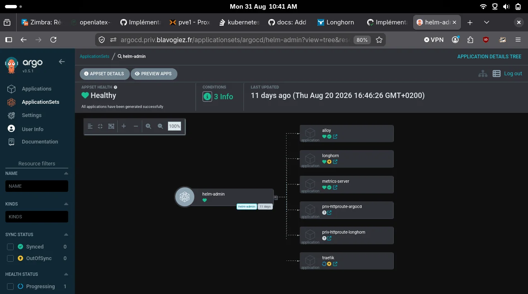This screenshot has width=528, height=294.
Task: Switch to the pve1 Proxmox tab
Action: point(189,22)
